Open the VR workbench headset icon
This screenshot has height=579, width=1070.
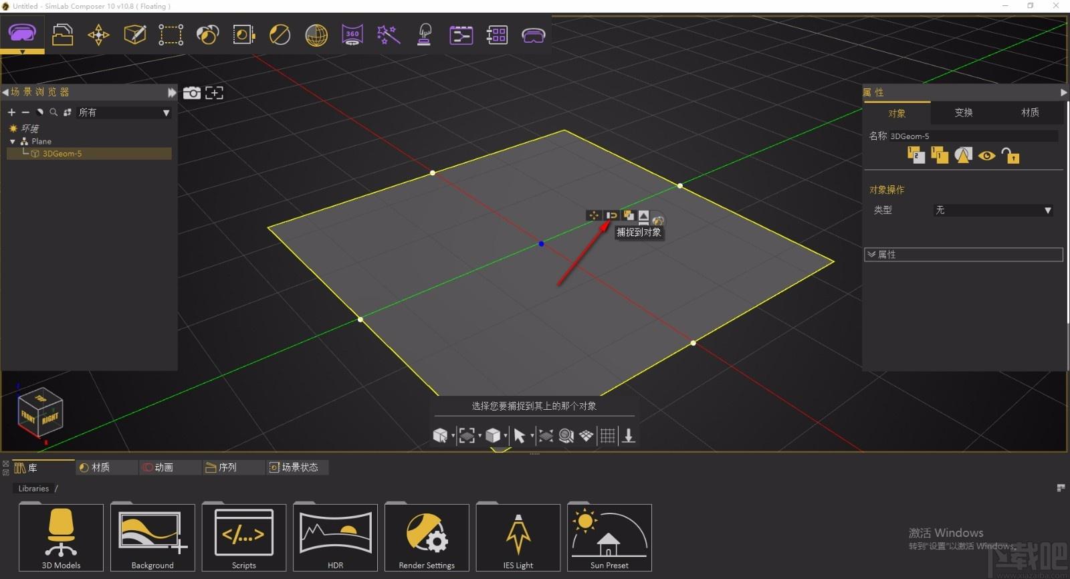click(22, 33)
